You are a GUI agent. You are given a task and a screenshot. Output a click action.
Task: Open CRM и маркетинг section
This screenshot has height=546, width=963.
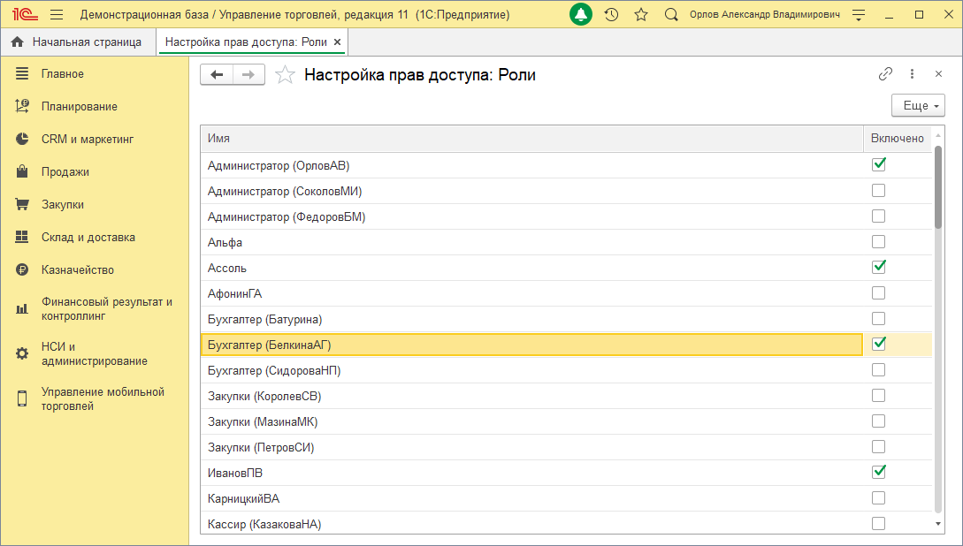pyautogui.click(x=88, y=140)
